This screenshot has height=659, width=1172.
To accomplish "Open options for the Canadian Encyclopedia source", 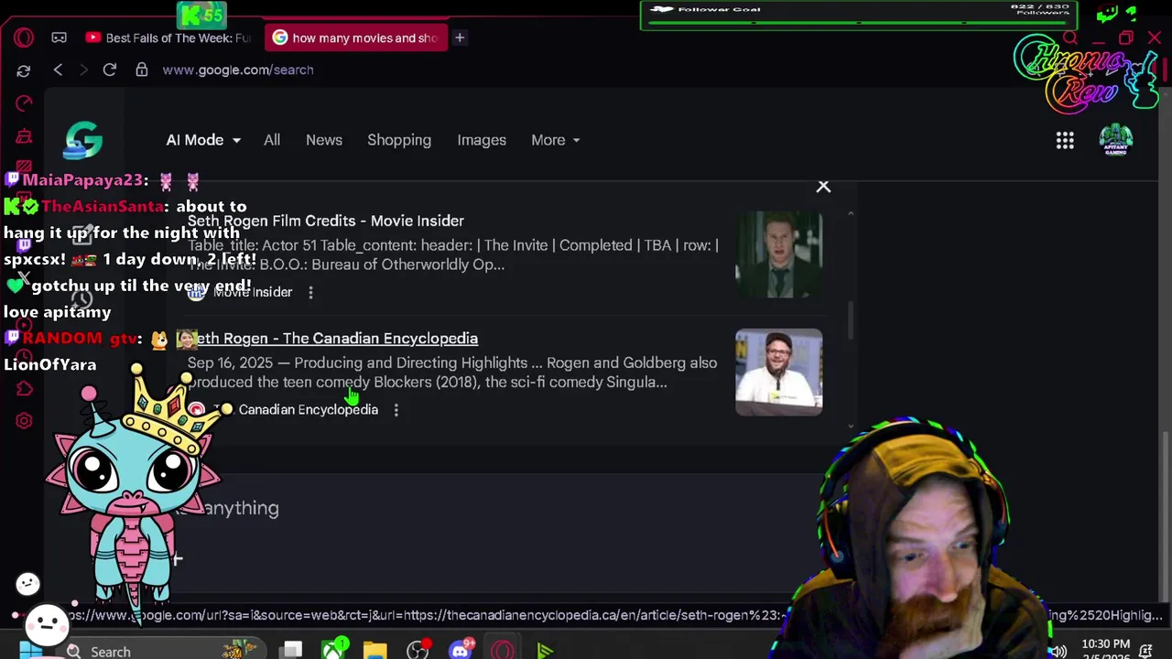I will pyautogui.click(x=396, y=410).
